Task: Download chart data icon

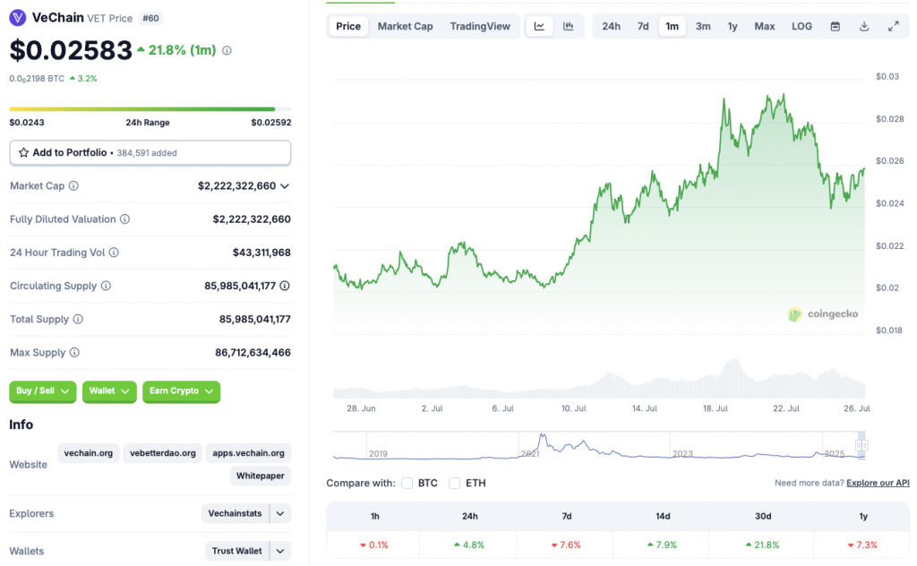Action: coord(864,26)
